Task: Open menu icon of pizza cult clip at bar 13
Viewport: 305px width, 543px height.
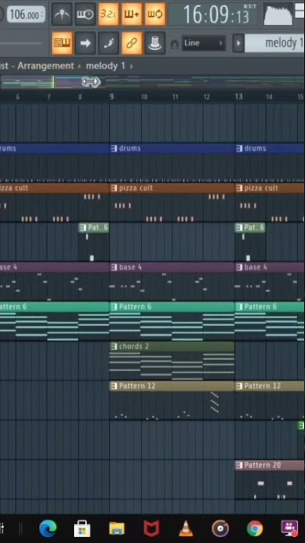Action: click(239, 188)
